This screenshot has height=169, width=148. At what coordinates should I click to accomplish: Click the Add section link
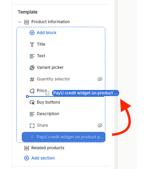(x=43, y=158)
